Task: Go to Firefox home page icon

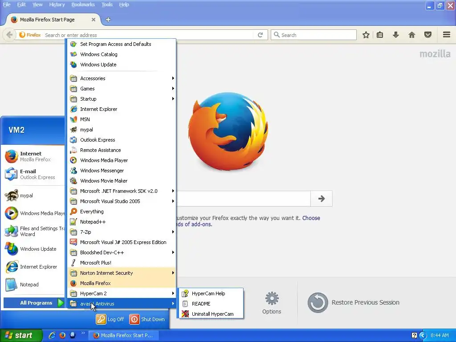Action: (412, 35)
